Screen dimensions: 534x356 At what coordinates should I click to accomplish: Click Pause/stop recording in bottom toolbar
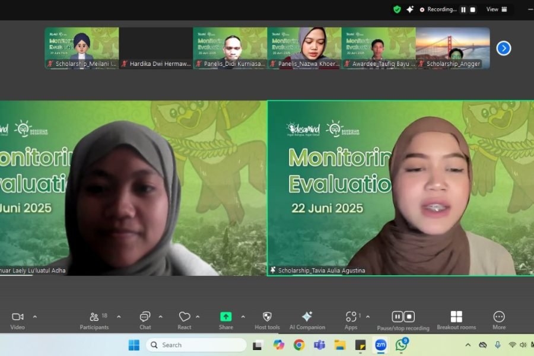[x=403, y=317]
